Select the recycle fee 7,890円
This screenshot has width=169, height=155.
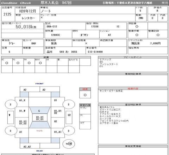tap(155, 44)
